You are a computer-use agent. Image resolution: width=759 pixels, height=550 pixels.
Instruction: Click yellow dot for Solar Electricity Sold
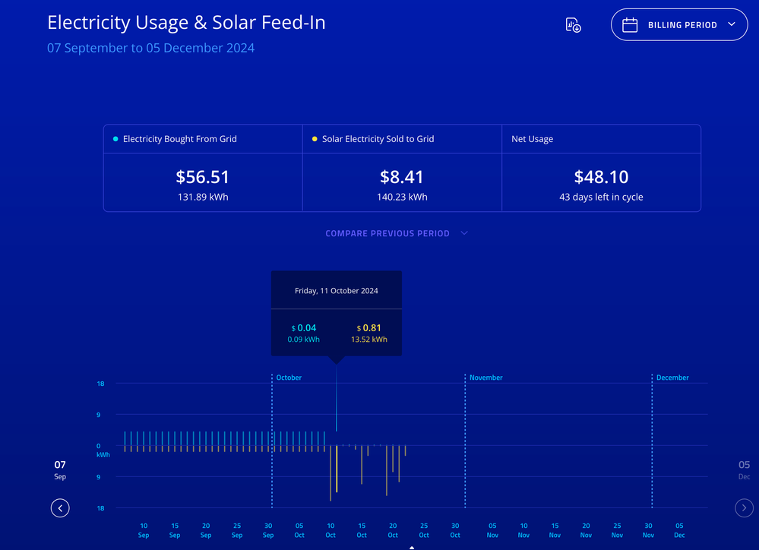(315, 139)
